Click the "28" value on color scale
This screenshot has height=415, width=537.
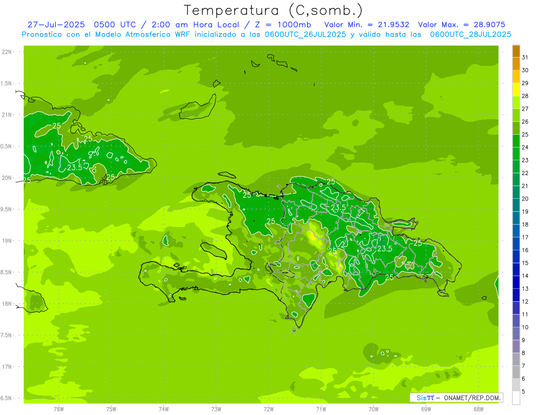[525, 96]
